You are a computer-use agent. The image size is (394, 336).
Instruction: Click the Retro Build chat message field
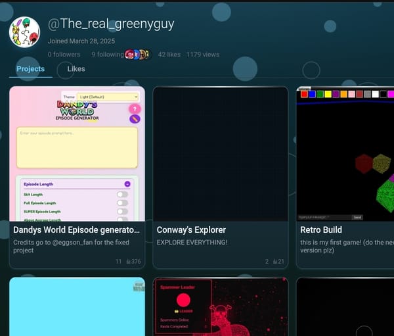pos(324,217)
